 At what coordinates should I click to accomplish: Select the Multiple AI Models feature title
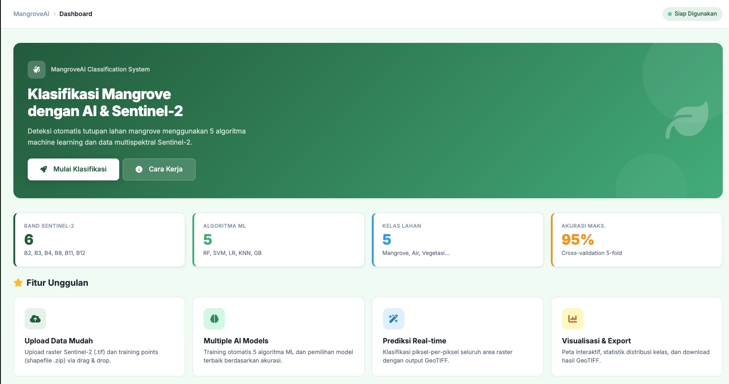click(x=236, y=341)
